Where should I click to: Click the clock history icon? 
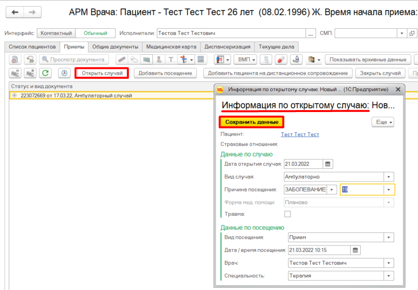point(64,73)
